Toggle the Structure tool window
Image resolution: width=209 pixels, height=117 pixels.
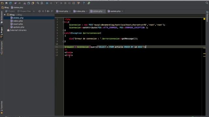[x=2, y=48]
